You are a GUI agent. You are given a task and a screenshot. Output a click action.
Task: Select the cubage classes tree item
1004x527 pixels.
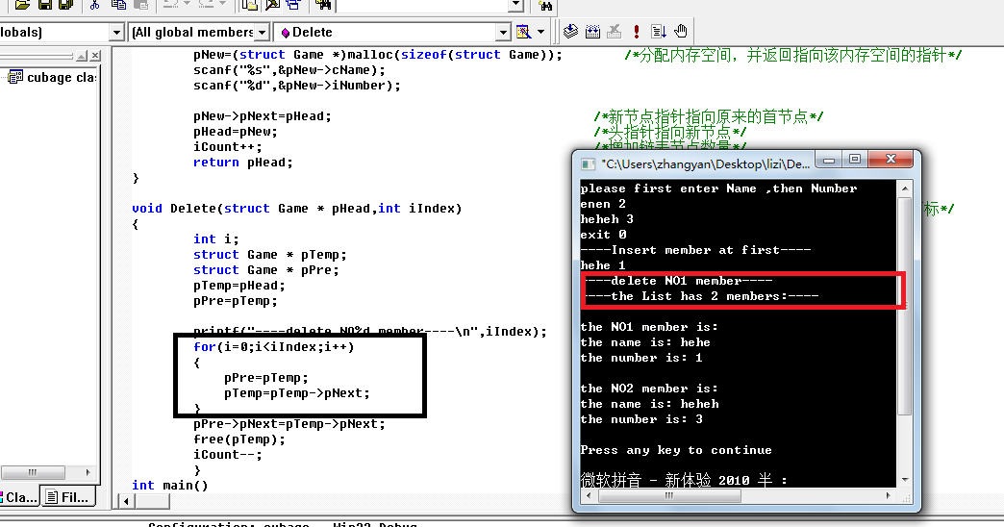coord(61,78)
